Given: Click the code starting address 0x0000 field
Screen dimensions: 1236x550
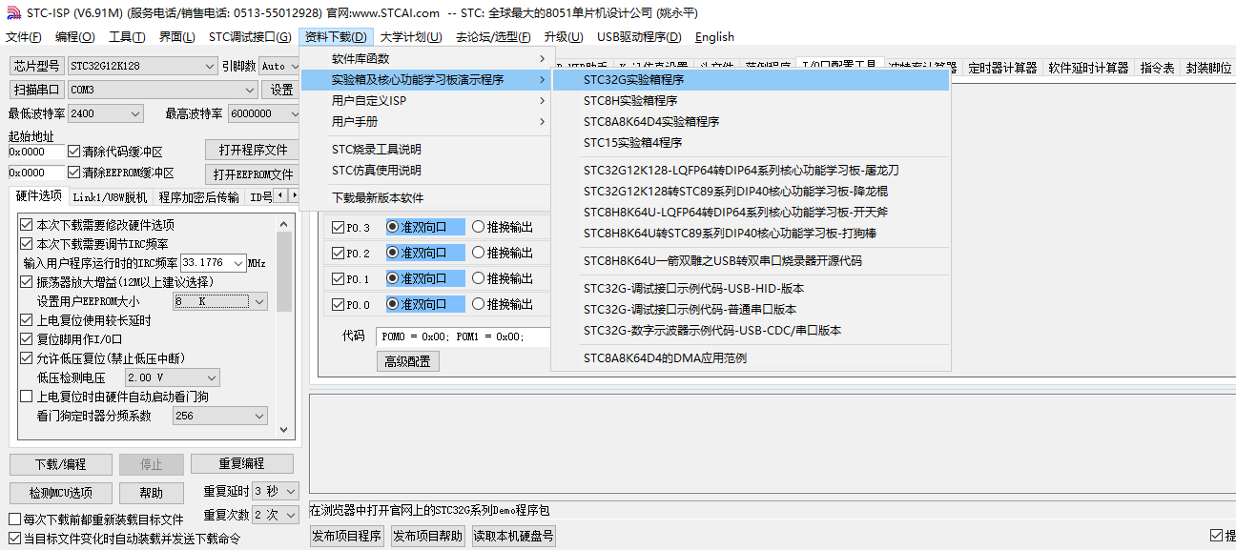Looking at the screenshot, I should 35,152.
